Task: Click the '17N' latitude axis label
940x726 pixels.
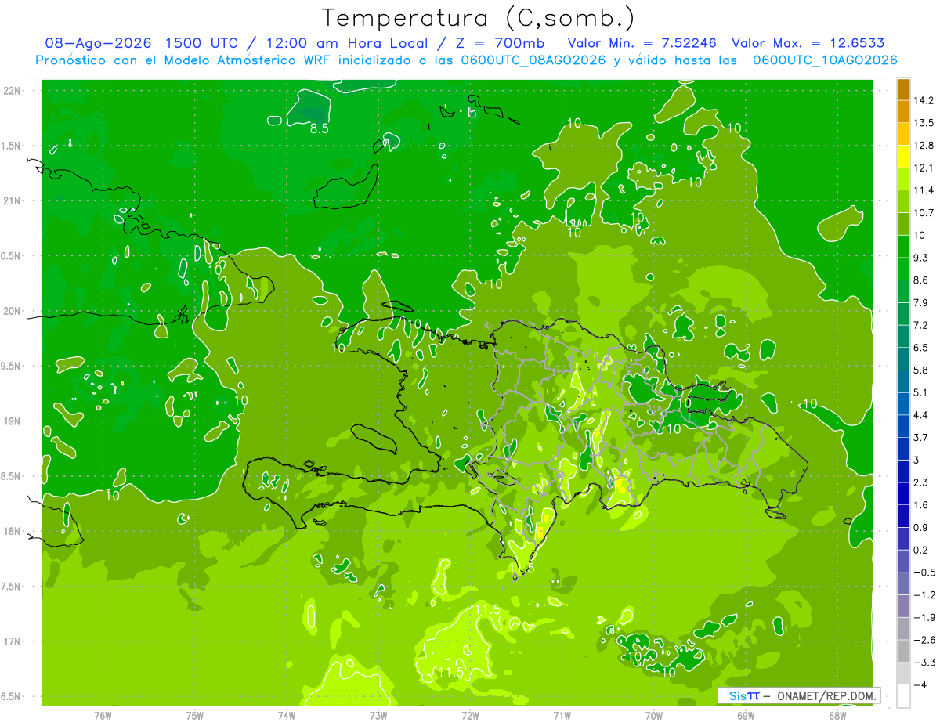Action: (13, 641)
